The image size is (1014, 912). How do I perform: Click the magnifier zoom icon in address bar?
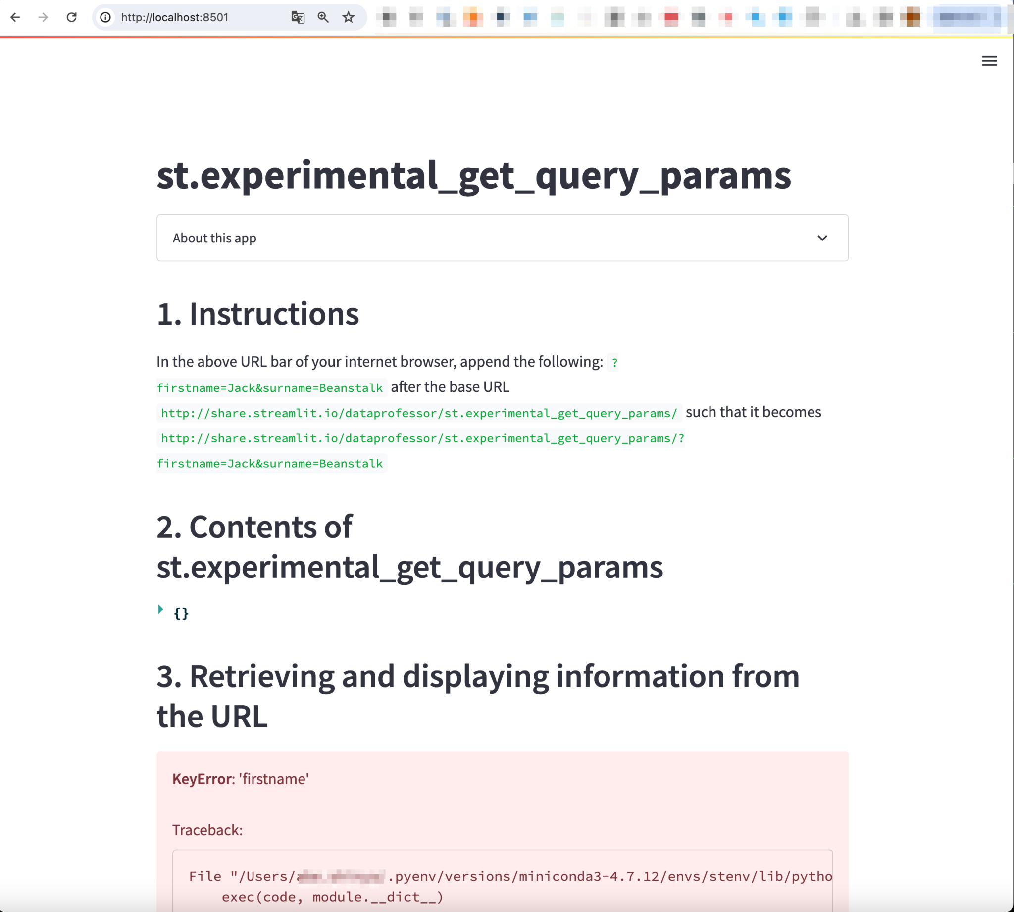(x=323, y=17)
